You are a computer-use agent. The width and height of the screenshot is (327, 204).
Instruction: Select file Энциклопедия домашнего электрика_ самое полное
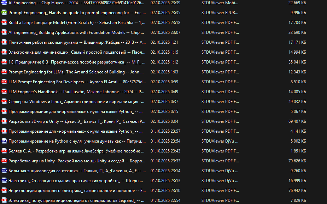(77, 191)
